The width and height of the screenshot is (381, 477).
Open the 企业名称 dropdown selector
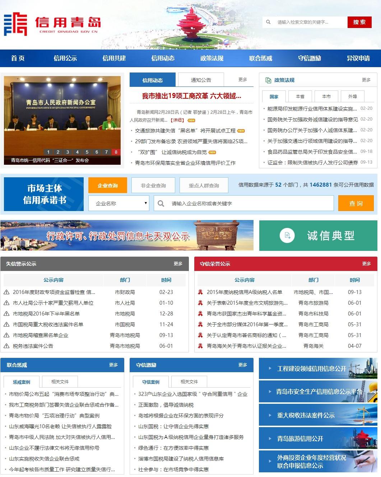119,204
